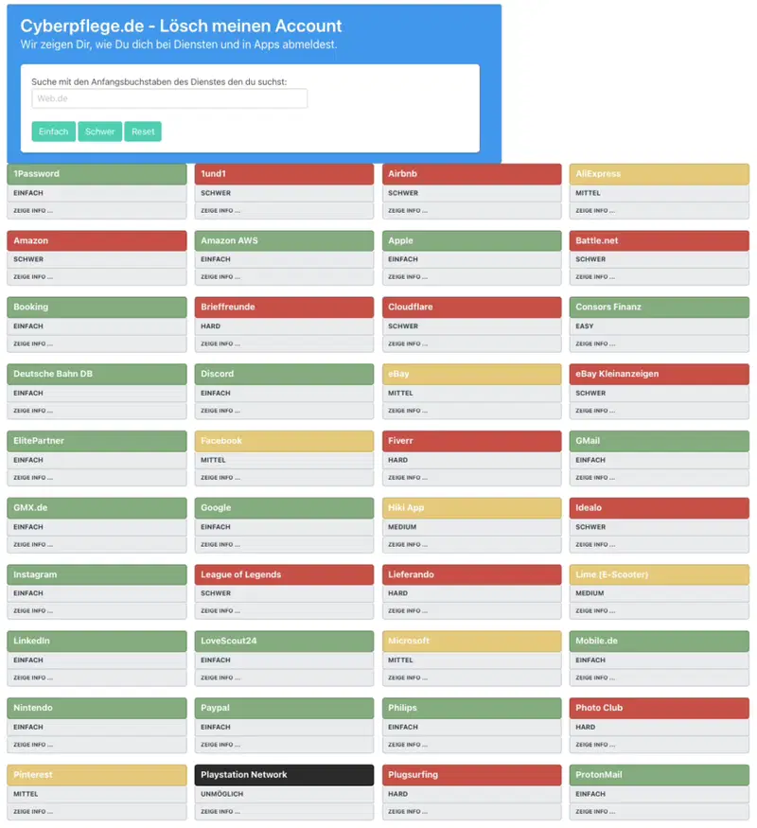Click the Cyberpflege.de page title

(181, 26)
